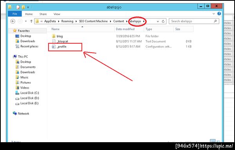Click the Configuration sett... type cell
The width and height of the screenshot is (235, 150).
[x=159, y=46]
